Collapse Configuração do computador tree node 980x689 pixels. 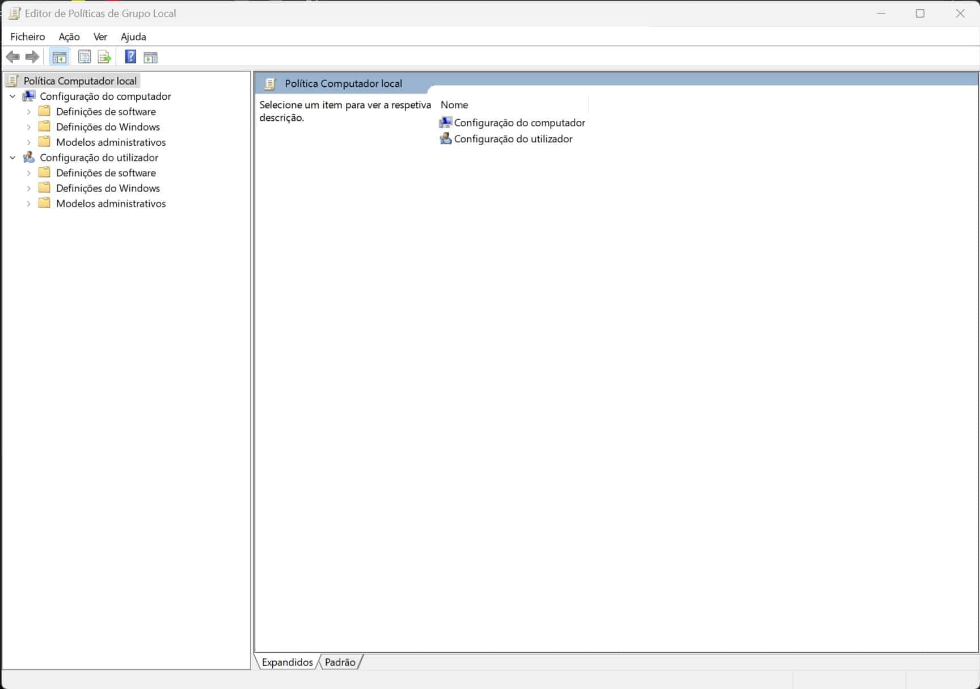point(13,96)
